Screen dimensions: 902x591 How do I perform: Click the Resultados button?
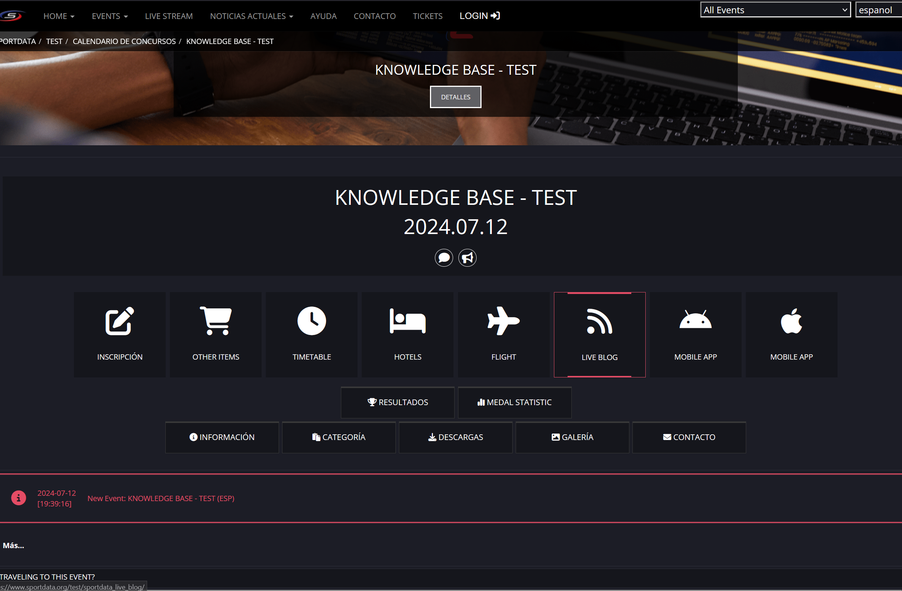(397, 402)
